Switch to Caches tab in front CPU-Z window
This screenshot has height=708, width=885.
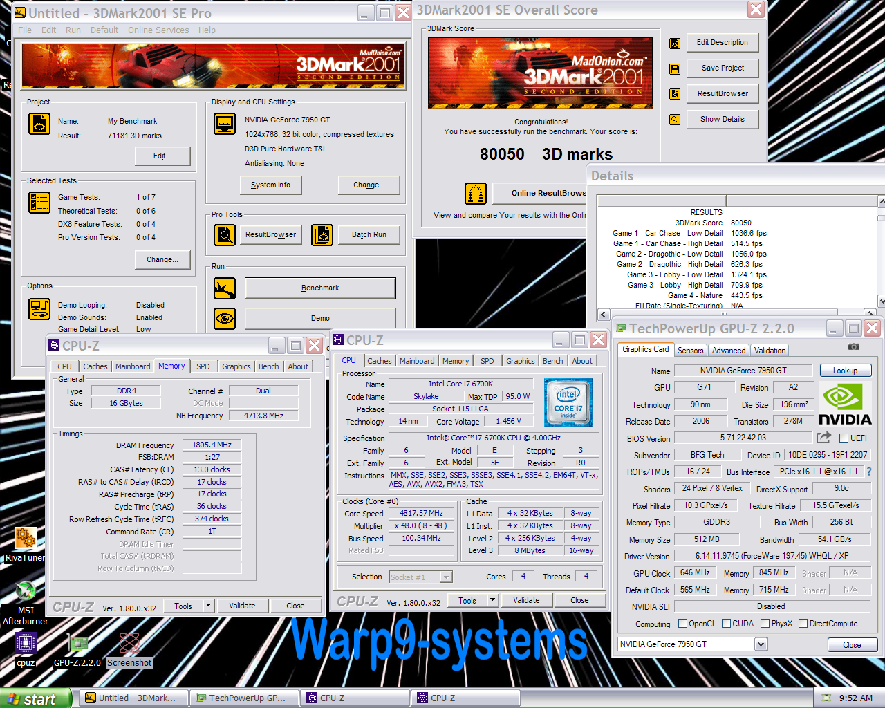pyautogui.click(x=379, y=361)
